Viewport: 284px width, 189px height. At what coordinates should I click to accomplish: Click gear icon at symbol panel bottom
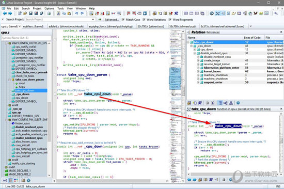click(28, 180)
